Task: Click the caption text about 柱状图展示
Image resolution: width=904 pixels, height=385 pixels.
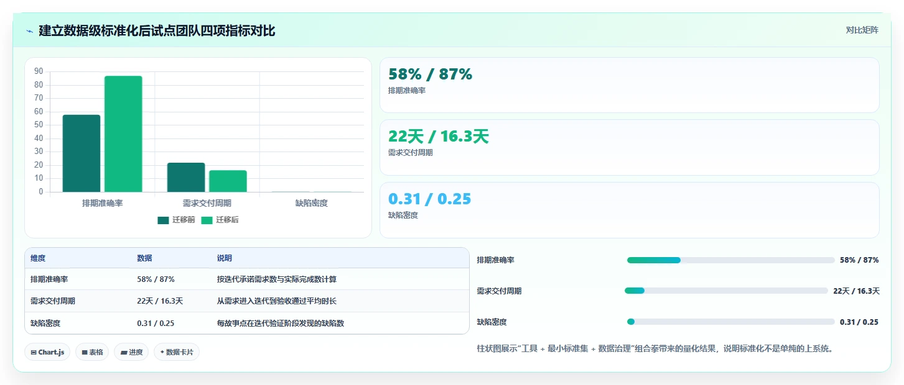Action: pyautogui.click(x=655, y=349)
